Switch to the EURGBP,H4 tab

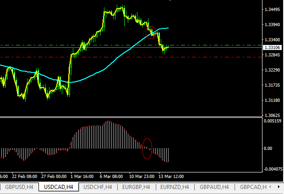coord(137,187)
